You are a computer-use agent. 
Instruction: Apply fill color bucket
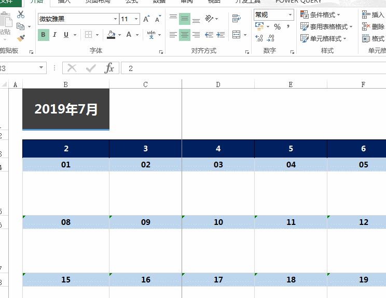111,35
